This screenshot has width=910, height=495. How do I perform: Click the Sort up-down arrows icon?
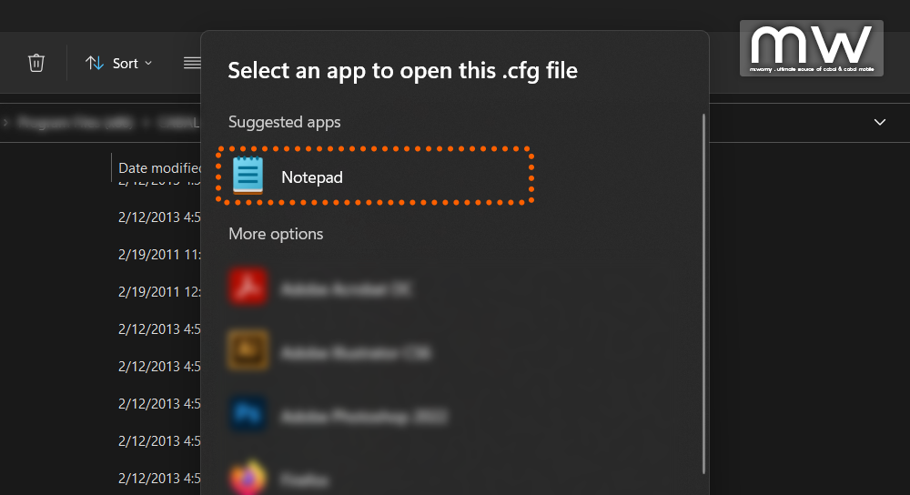click(x=95, y=63)
